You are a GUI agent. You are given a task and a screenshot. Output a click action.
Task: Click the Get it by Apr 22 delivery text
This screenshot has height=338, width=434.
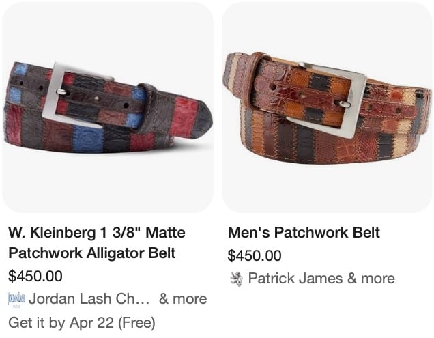tap(82, 323)
